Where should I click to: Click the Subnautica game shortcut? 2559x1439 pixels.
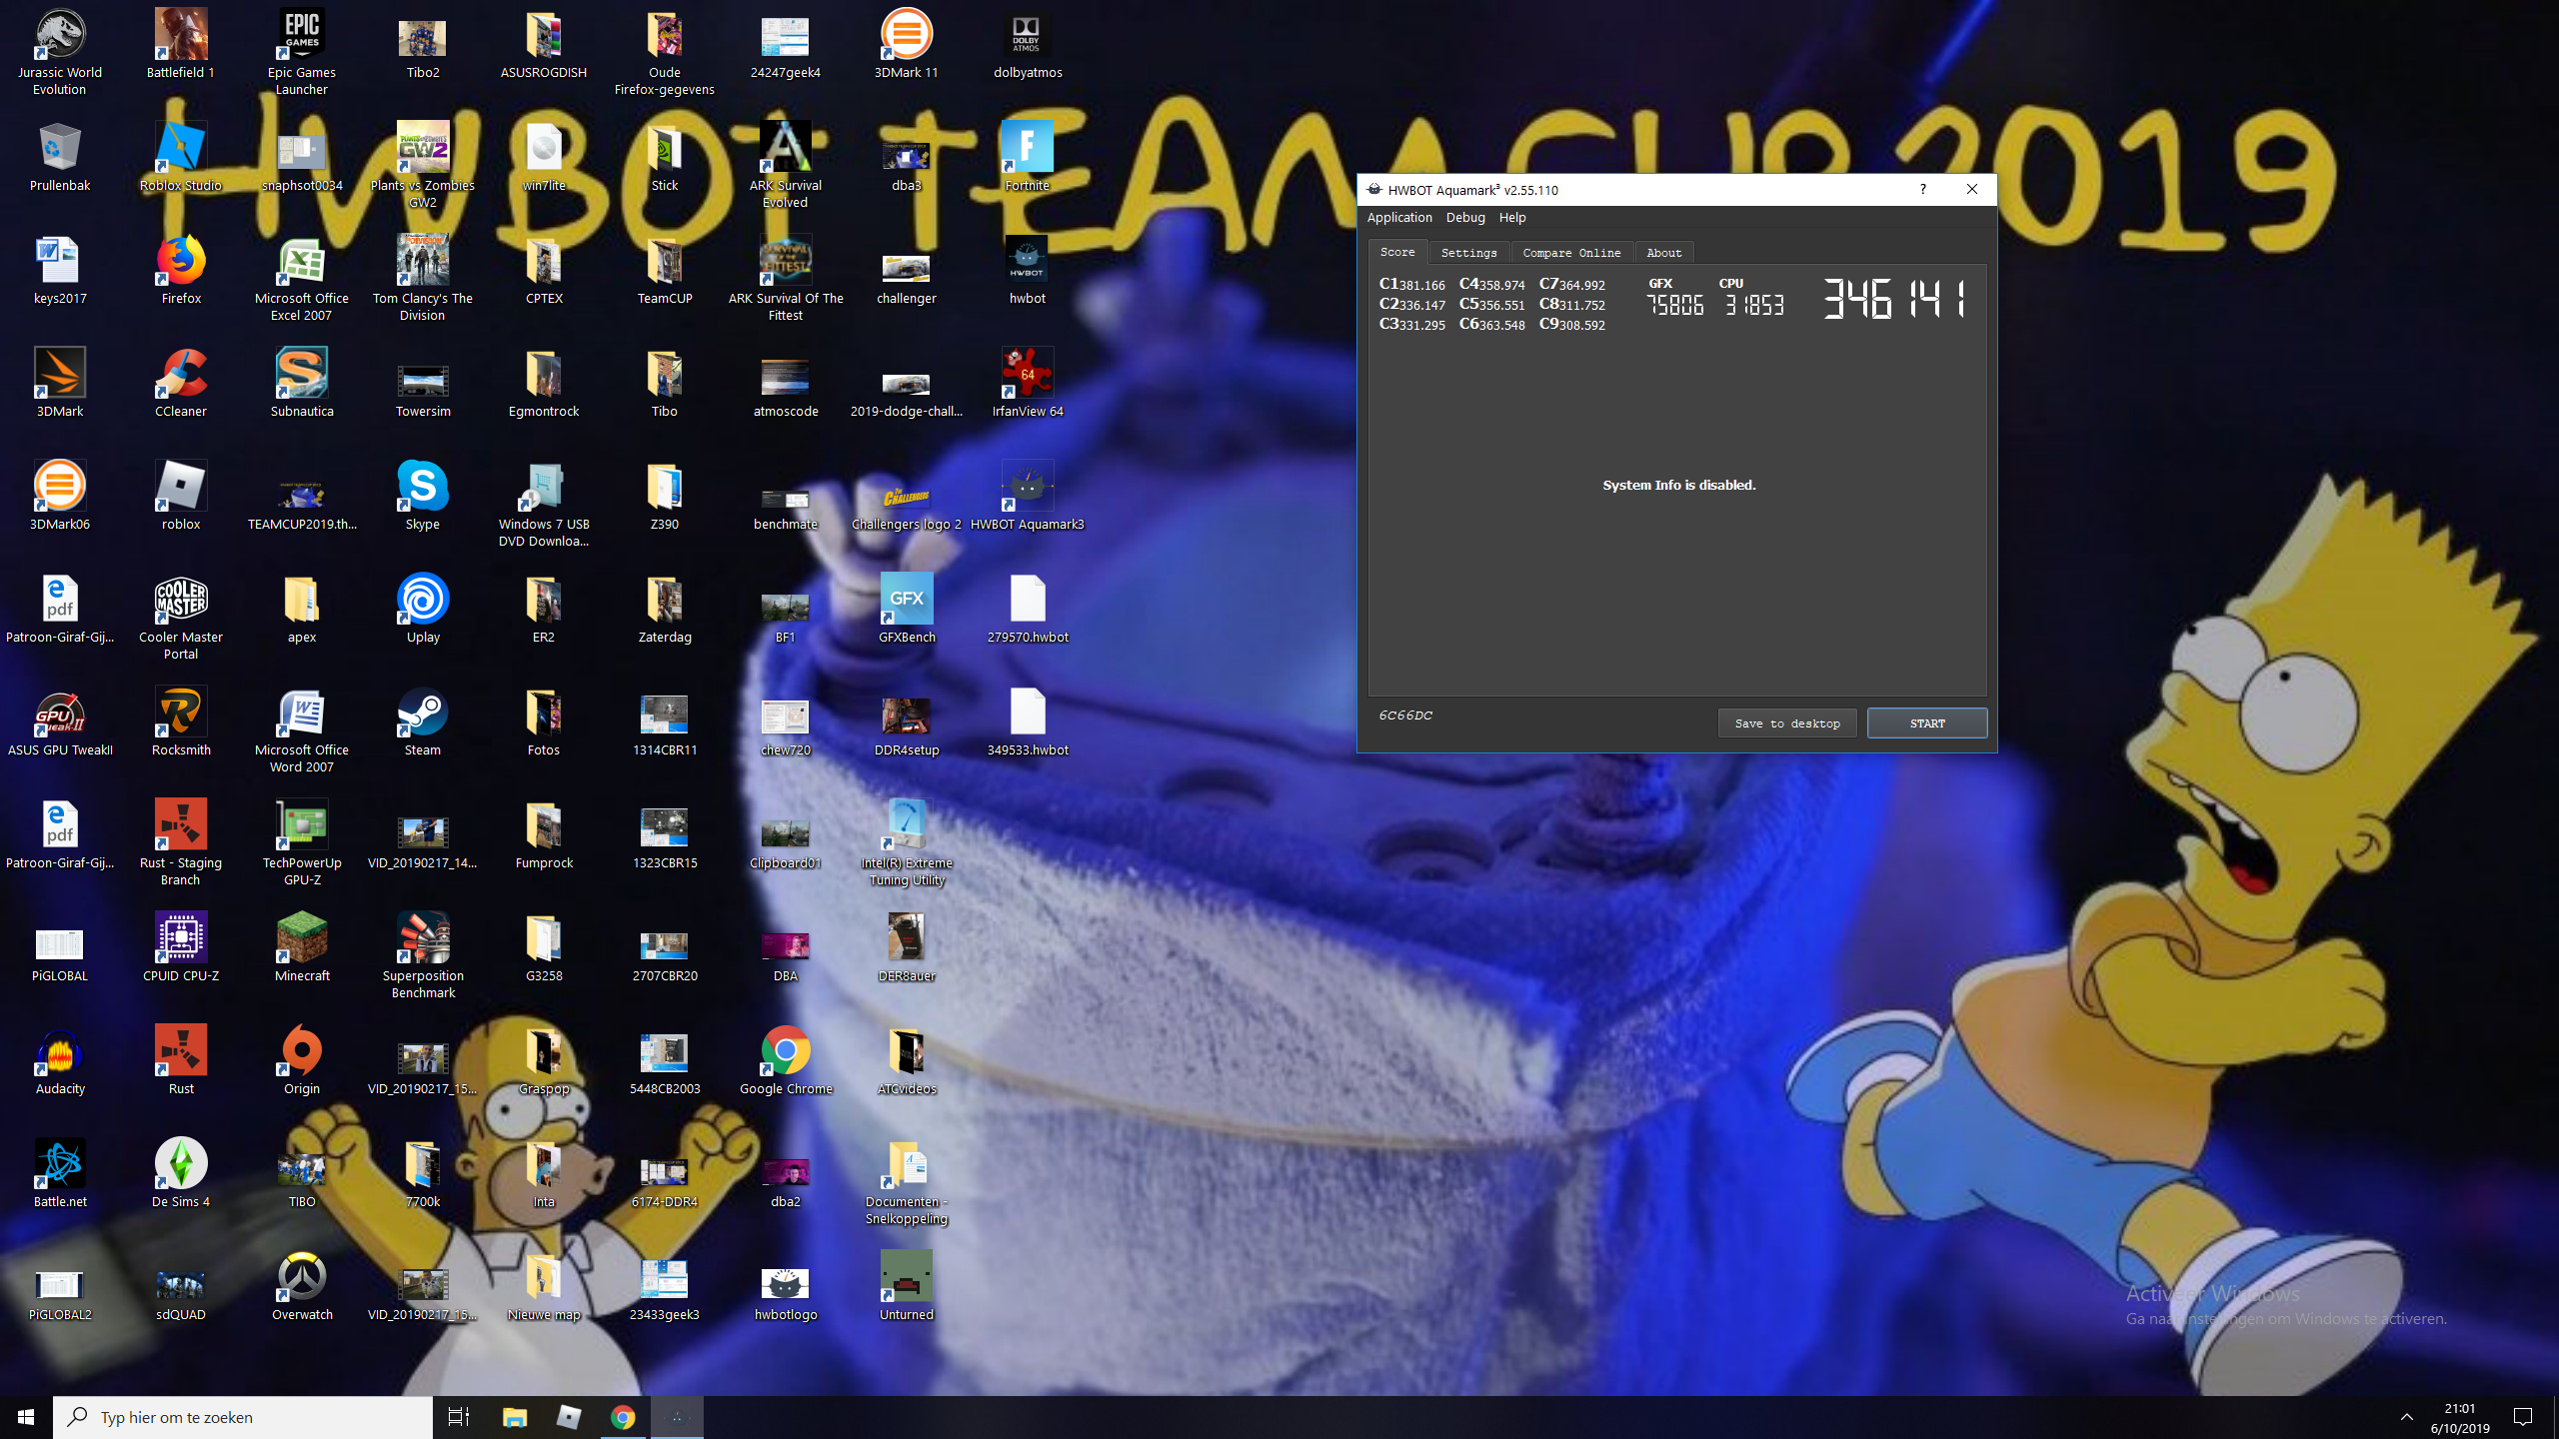(x=302, y=384)
